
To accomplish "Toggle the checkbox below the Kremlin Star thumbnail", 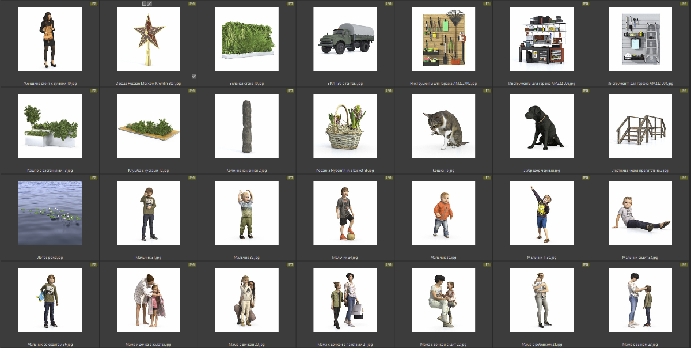I will (194, 76).
